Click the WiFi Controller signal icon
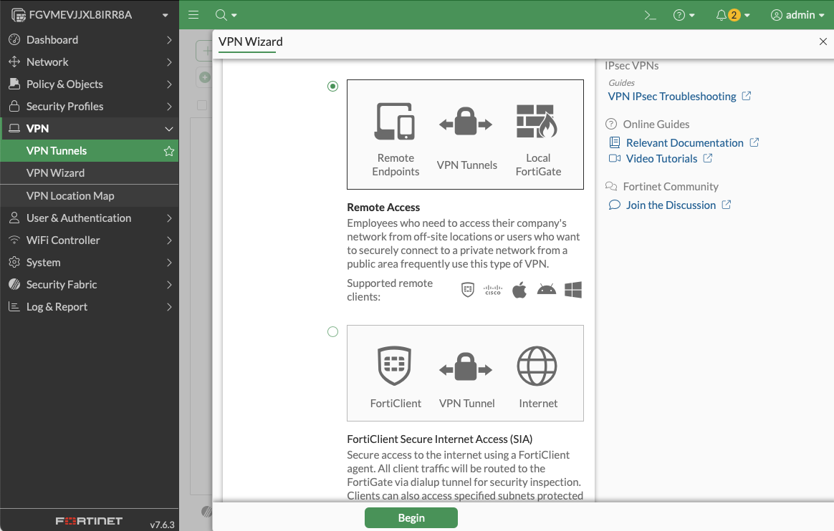This screenshot has height=531, width=834. click(x=14, y=240)
